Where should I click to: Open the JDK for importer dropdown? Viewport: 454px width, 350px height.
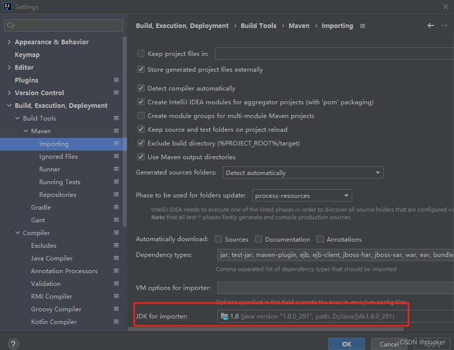coord(335,316)
